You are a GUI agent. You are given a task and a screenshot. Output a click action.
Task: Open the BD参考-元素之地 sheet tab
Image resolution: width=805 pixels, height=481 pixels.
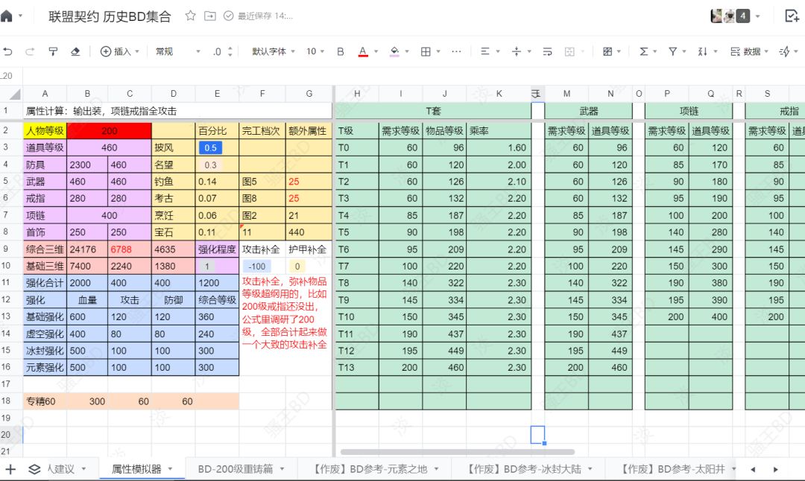coord(370,468)
